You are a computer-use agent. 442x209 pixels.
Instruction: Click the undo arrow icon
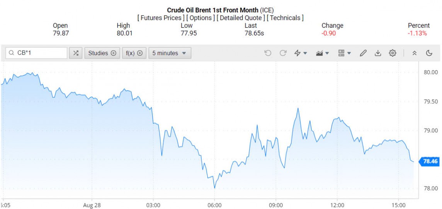pyautogui.click(x=268, y=53)
